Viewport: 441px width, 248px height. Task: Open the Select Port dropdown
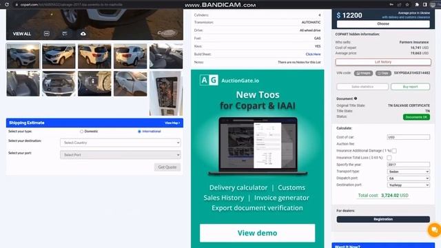(120, 154)
